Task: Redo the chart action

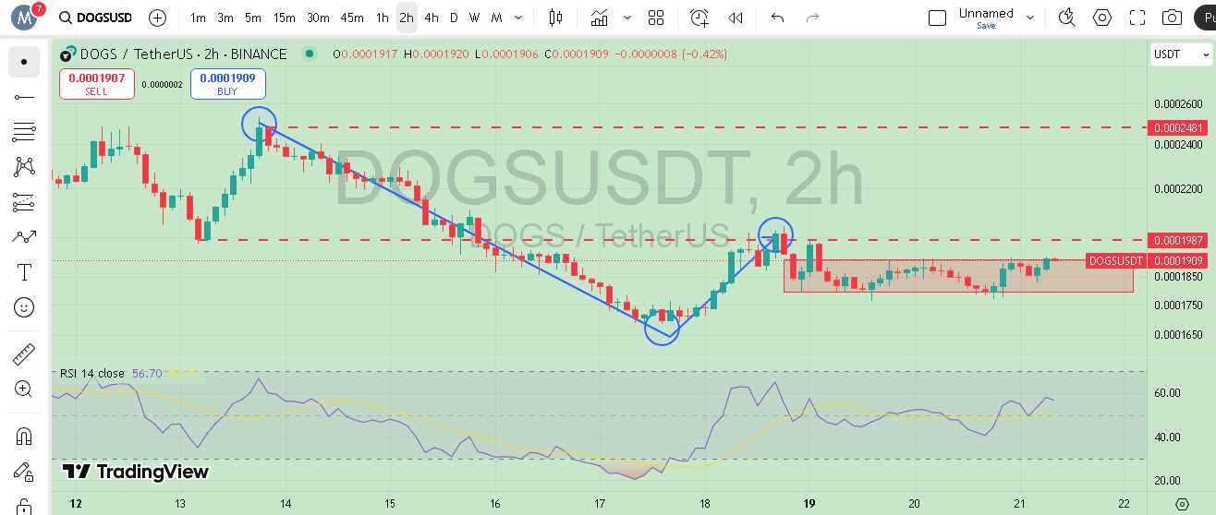Action: pos(813,18)
